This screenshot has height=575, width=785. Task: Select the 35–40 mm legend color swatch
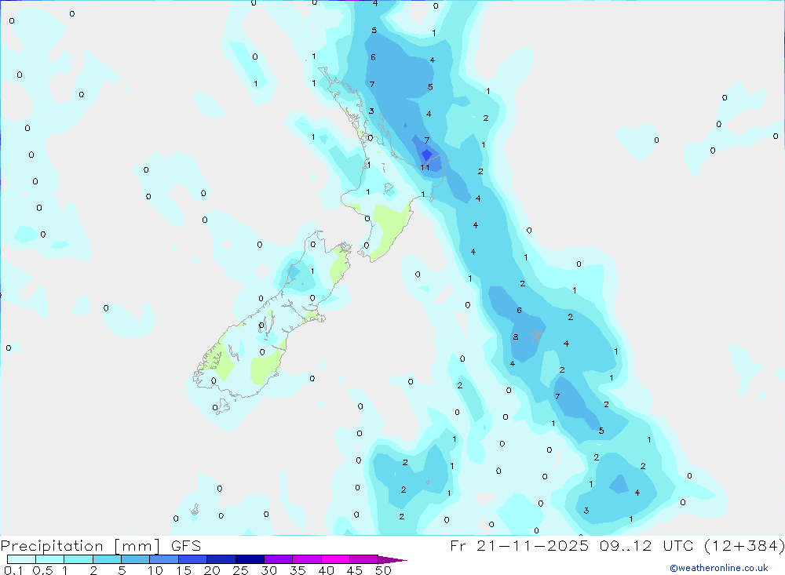click(306, 559)
